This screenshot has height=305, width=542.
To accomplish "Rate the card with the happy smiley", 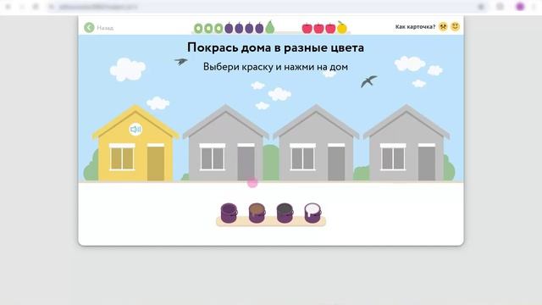I will tap(456, 26).
